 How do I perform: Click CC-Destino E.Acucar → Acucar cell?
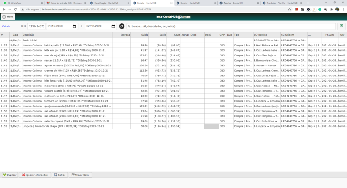click(x=267, y=66)
